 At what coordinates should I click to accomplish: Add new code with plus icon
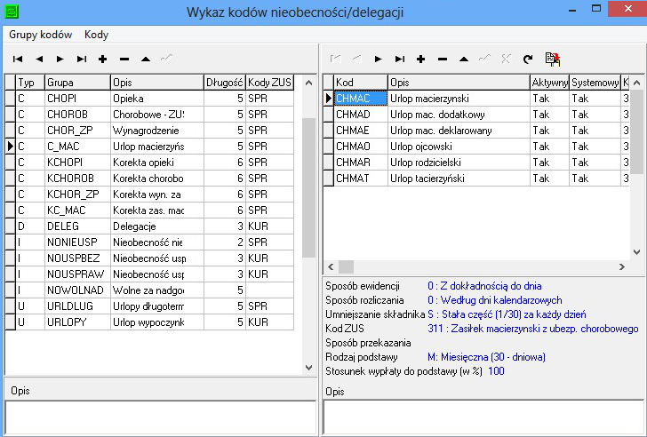tap(421, 59)
